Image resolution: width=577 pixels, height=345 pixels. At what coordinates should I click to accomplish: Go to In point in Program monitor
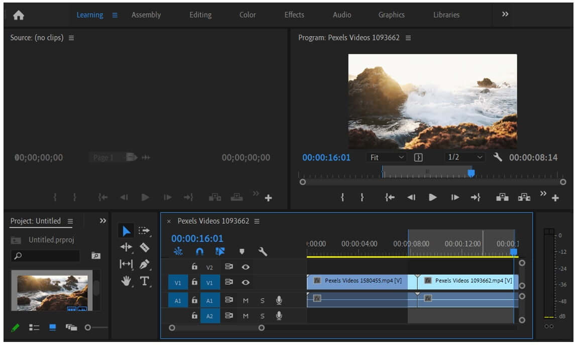coord(390,198)
